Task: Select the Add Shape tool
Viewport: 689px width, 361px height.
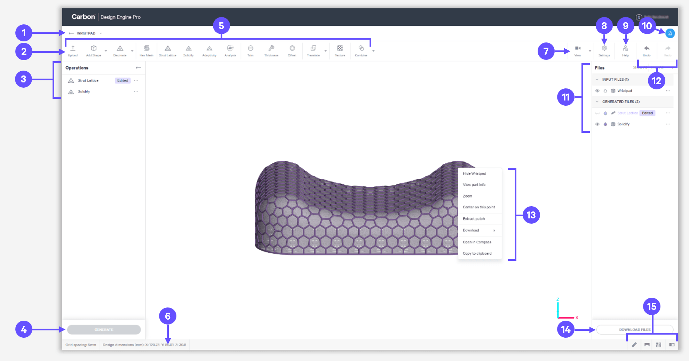Action: click(x=94, y=50)
